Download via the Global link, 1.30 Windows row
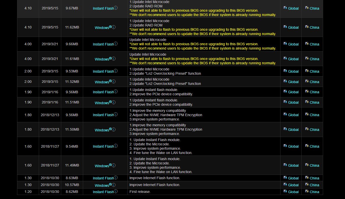Viewport: 345px width, 199px height. [x=293, y=185]
